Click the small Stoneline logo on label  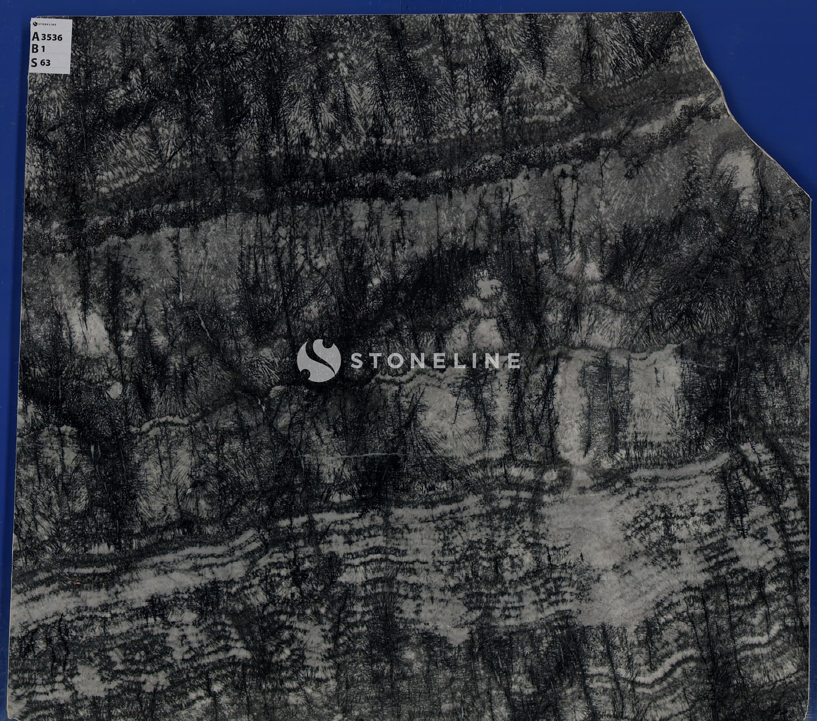click(x=35, y=24)
